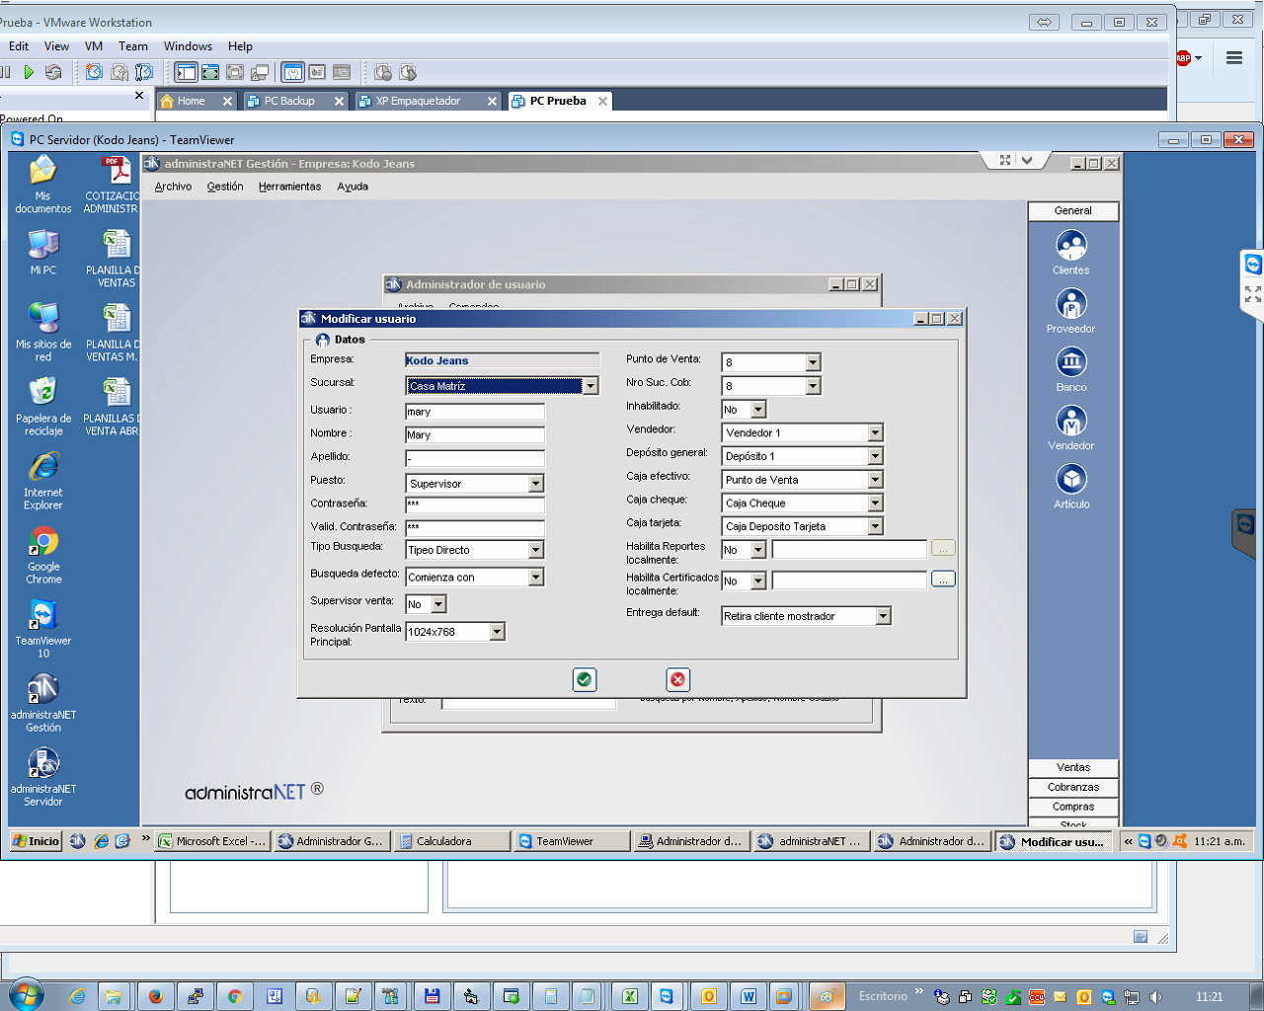The image size is (1264, 1011).
Task: Expand the Puesto Supervisor dropdown
Action: click(x=535, y=484)
